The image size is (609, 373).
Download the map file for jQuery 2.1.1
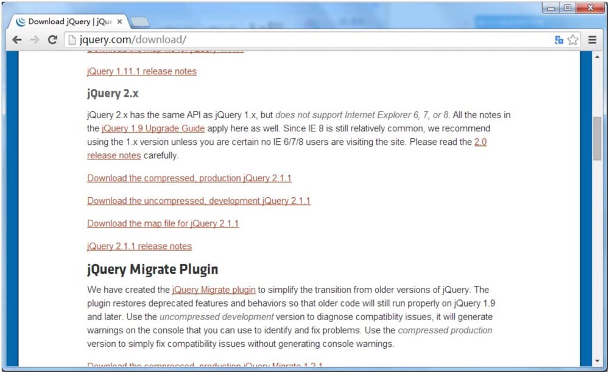(x=163, y=223)
